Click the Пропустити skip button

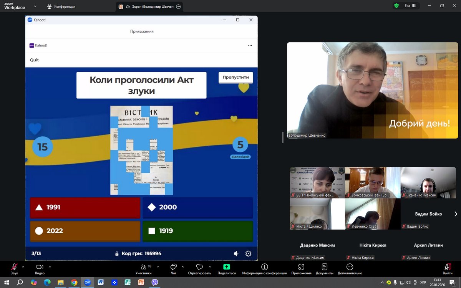point(235,77)
